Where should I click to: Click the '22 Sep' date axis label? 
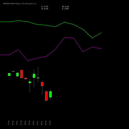(13, 123)
